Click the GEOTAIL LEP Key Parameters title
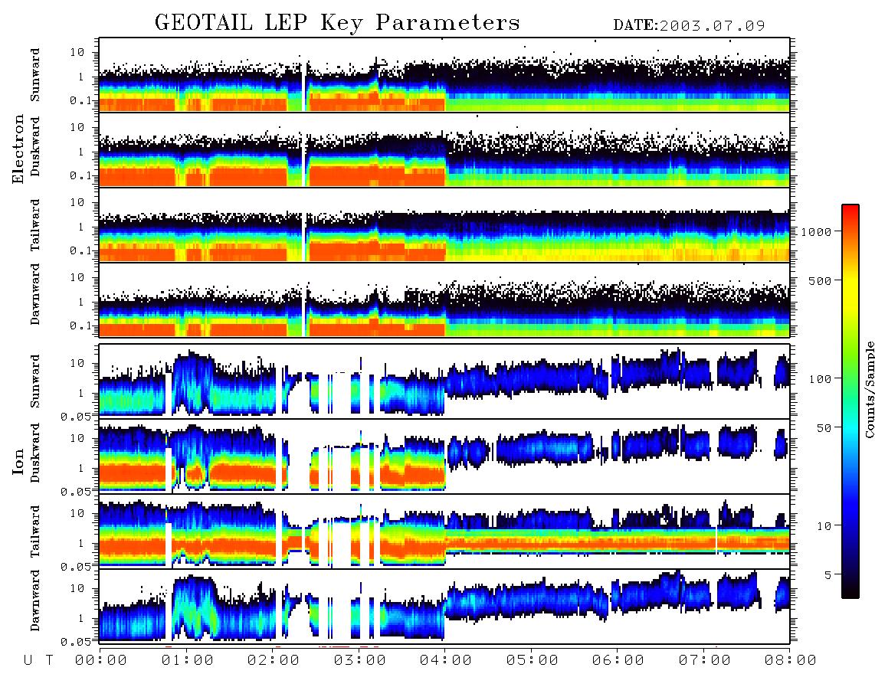 click(x=337, y=23)
